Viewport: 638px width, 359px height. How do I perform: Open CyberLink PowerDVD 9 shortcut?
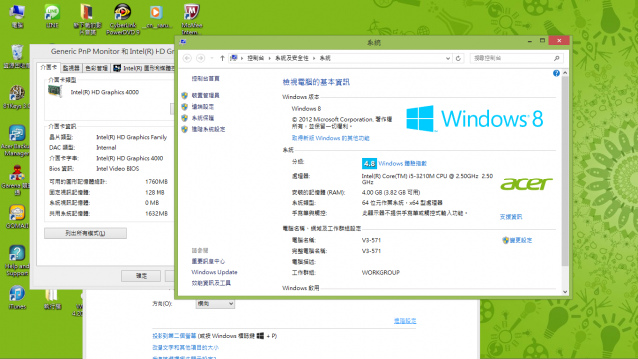coord(122,19)
